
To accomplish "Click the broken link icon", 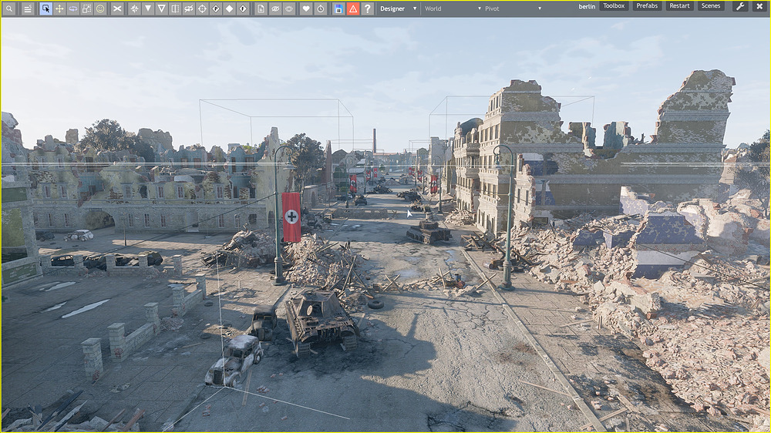I will 189,8.
